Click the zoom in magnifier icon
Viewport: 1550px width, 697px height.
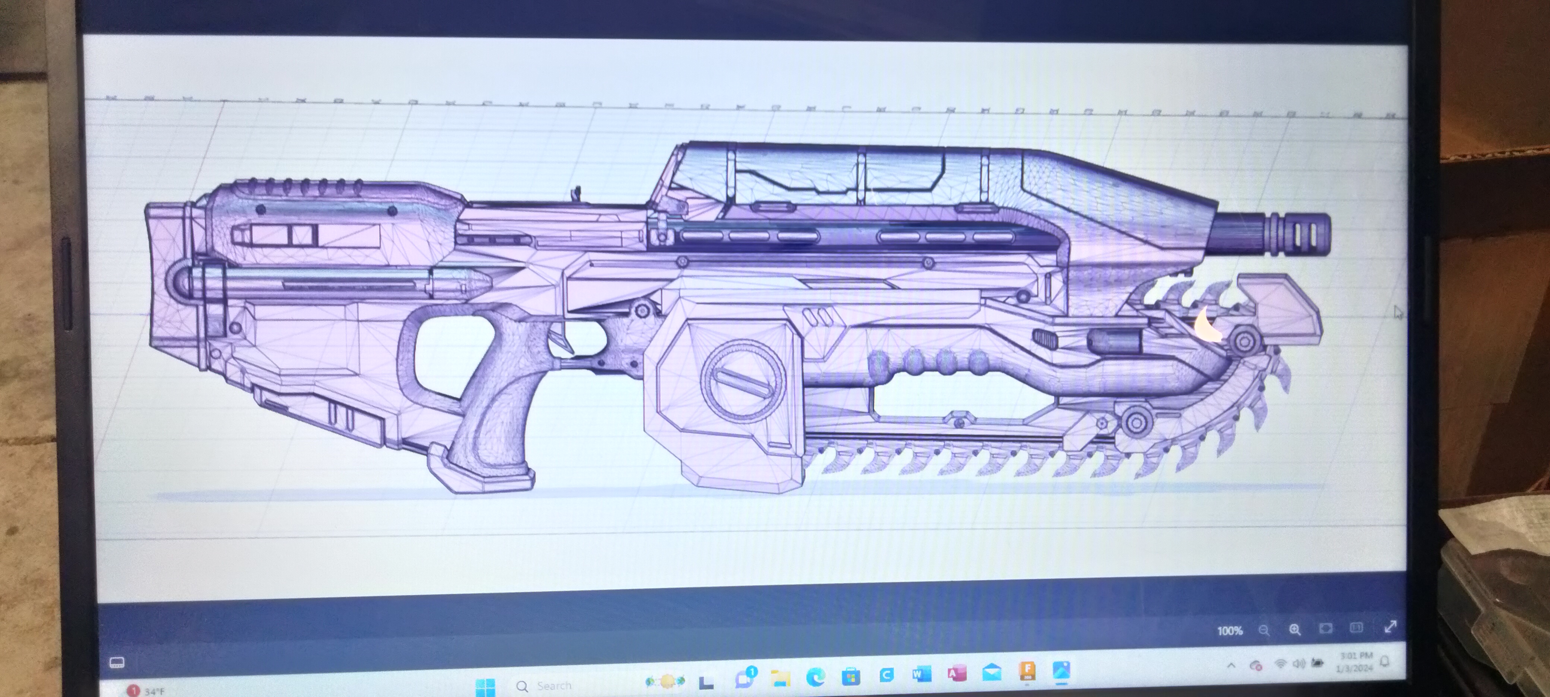1294,629
